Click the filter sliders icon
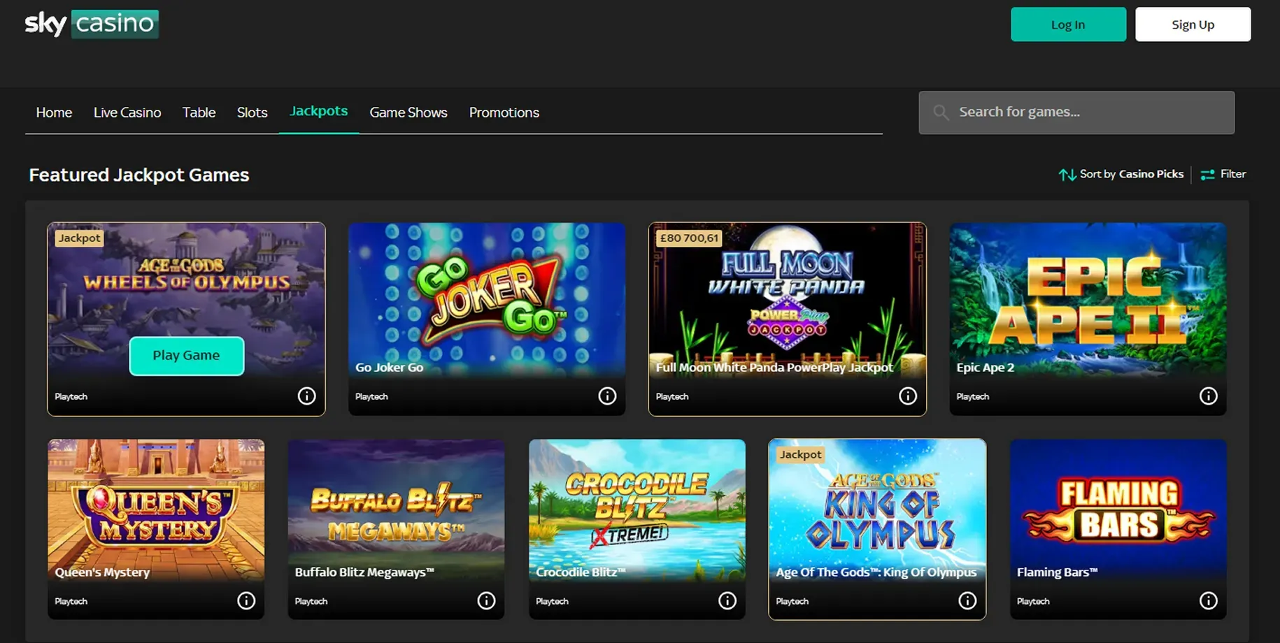This screenshot has width=1280, height=643. tap(1207, 175)
